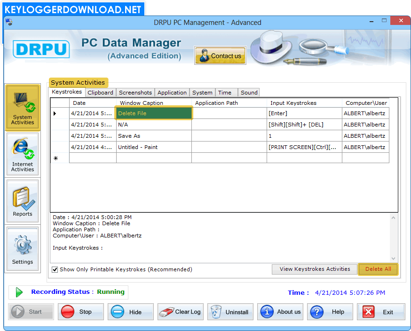The image size is (411, 331).
Task: Click the ALBERT\albertz cell in Save As row
Action: click(366, 136)
